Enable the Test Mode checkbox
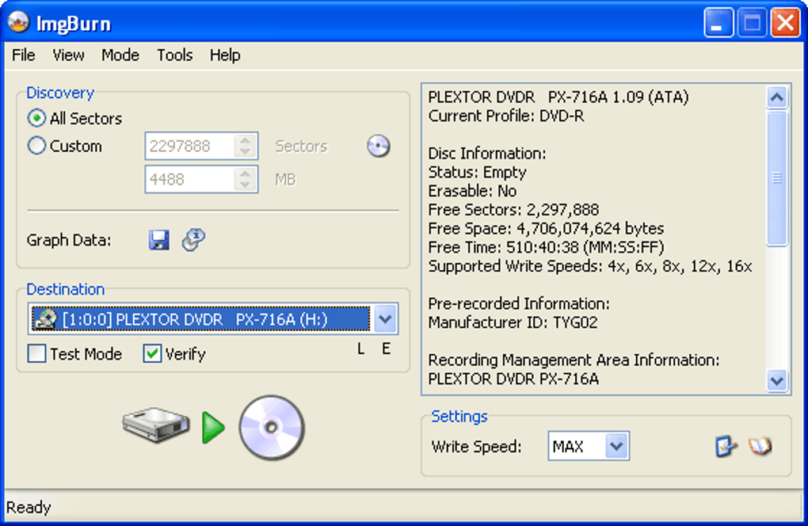The width and height of the screenshot is (808, 526). 36,354
